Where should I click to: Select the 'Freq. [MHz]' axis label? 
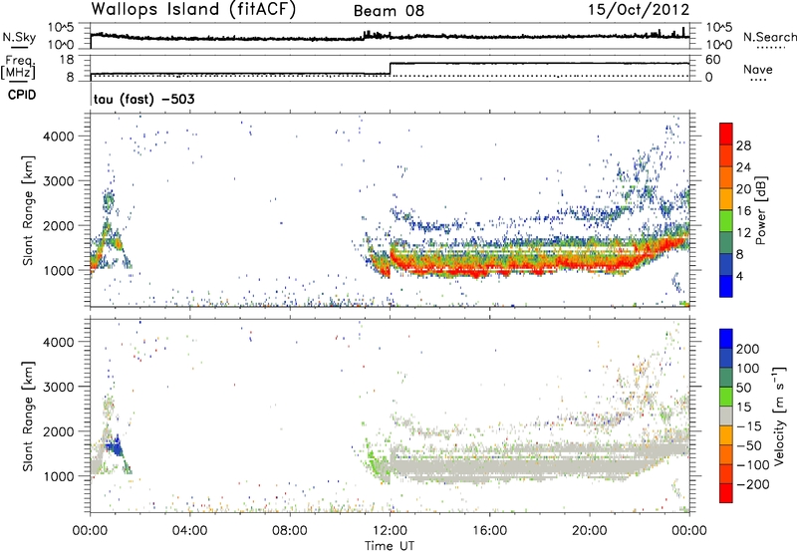pyautogui.click(x=18, y=68)
